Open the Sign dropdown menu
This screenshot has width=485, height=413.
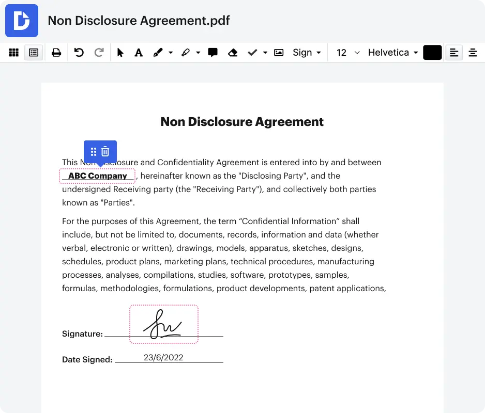(307, 53)
